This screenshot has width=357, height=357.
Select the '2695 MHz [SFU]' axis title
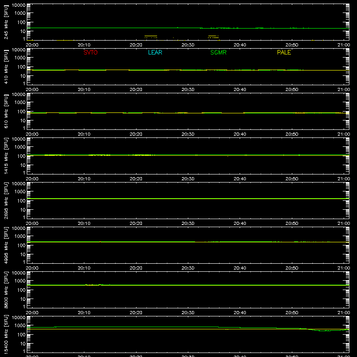tap(6, 200)
